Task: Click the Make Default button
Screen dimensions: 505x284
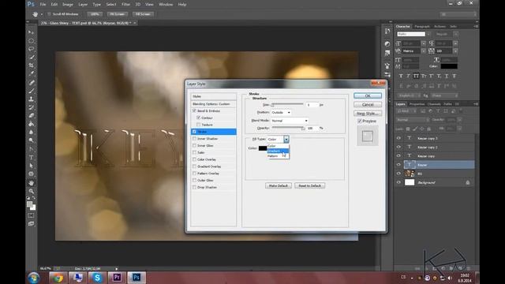Action: [x=279, y=186]
